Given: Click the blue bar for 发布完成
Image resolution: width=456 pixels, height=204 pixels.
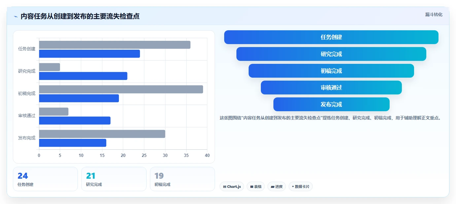Looking at the screenshot, I should 73,143.
